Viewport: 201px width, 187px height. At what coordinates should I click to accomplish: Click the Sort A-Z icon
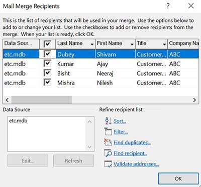(x=108, y=121)
